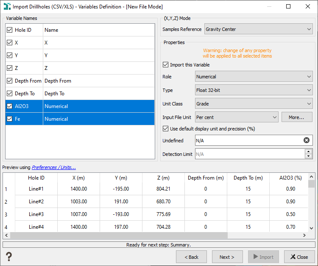This screenshot has width=318, height=266.
Task: Click preview vertical scroll up arrow
Action: 312,177
